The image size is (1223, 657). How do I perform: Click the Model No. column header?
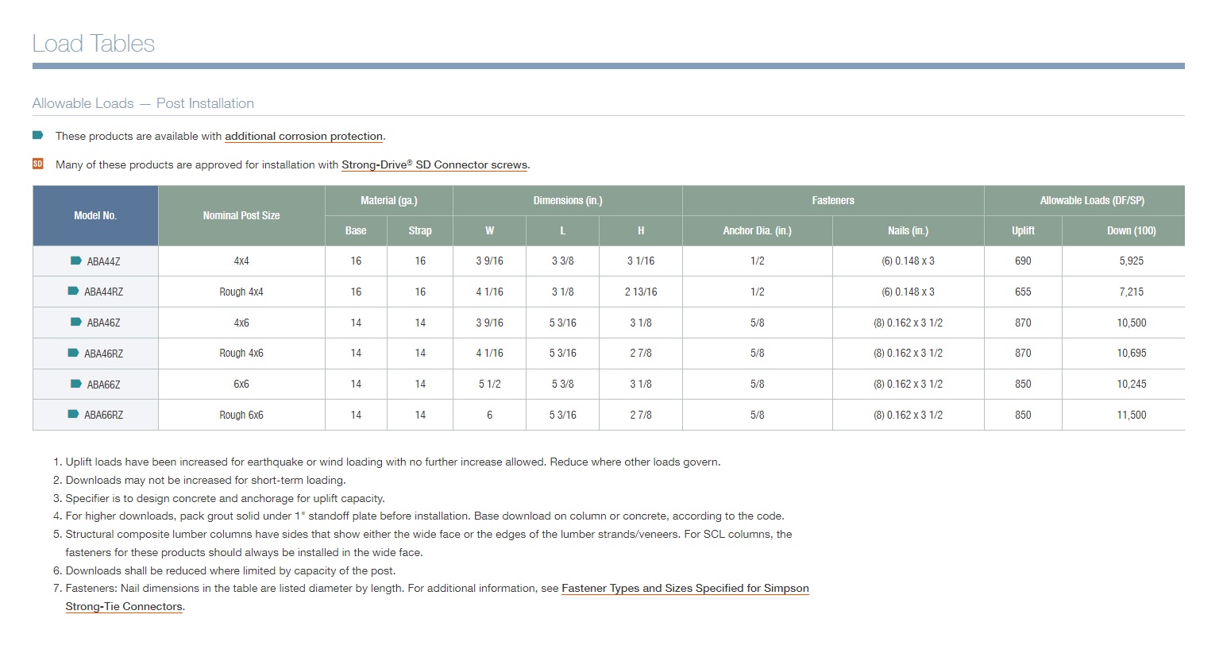(95, 215)
